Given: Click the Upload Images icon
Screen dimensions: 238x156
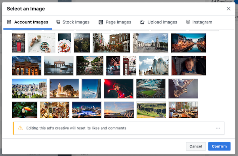Looking at the screenshot, I should (142, 22).
